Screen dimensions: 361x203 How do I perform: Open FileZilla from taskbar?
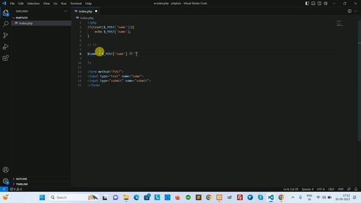pyautogui.click(x=240, y=197)
